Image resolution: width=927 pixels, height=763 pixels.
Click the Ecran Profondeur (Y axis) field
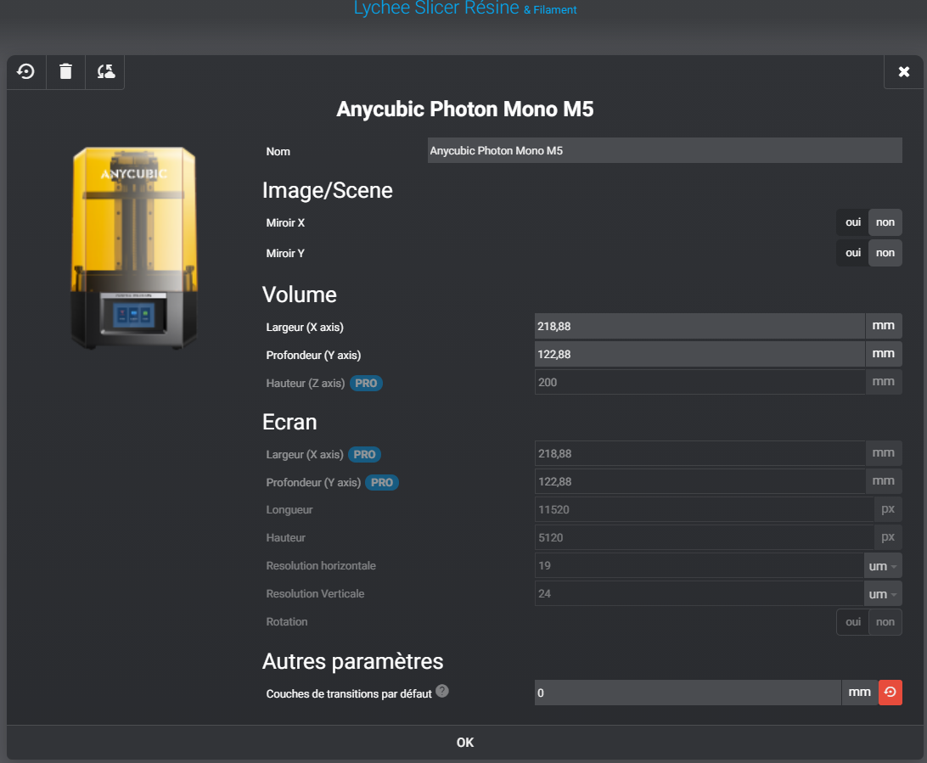coord(699,482)
